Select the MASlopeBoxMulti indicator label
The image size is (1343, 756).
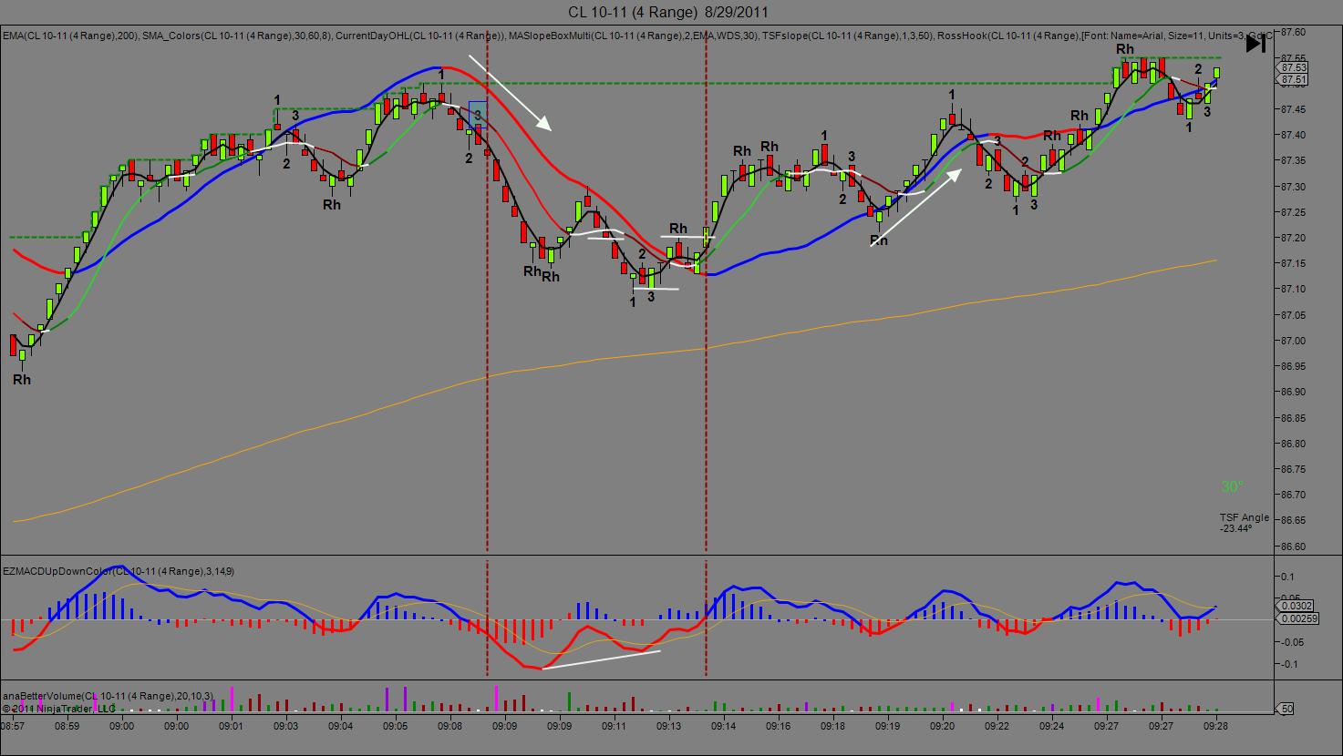pos(634,36)
